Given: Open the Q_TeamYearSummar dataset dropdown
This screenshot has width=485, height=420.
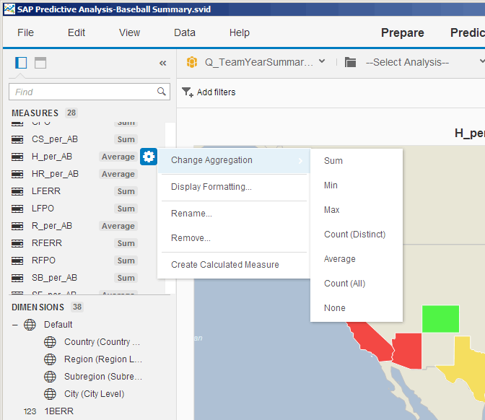Looking at the screenshot, I should click(322, 61).
